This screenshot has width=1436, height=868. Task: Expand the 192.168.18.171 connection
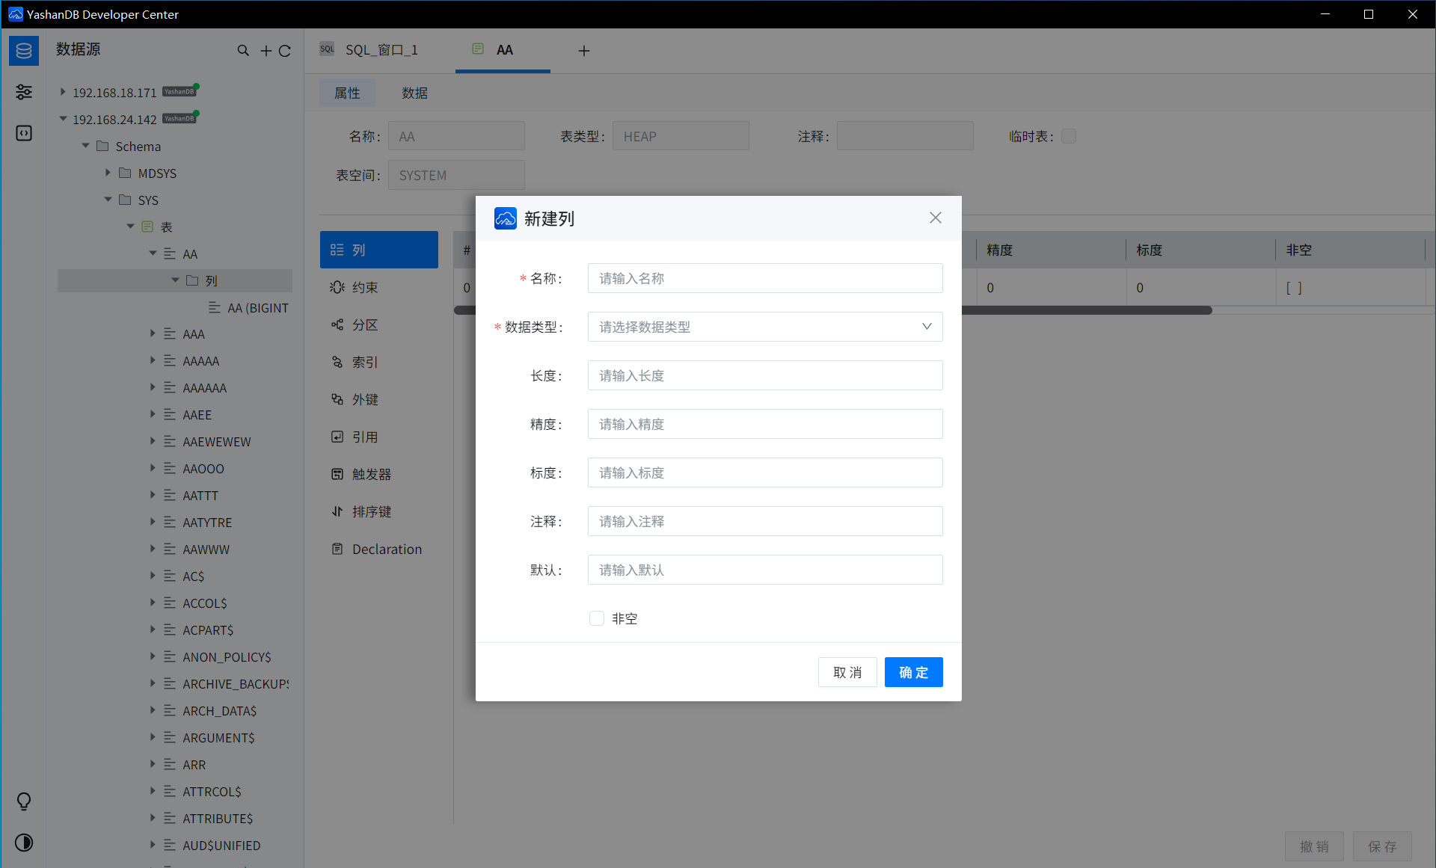tap(63, 92)
